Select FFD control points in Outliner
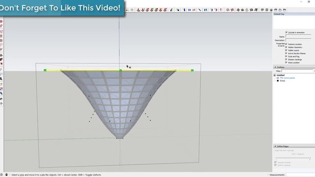315x177 pixels. tap(287, 78)
